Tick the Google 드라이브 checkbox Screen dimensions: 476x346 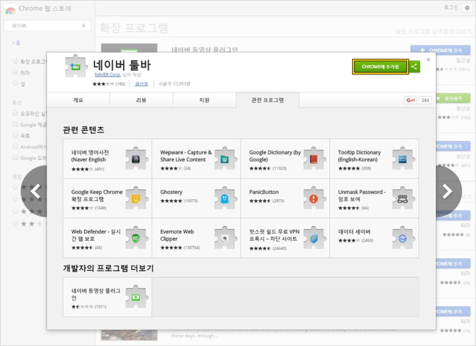click(x=15, y=158)
